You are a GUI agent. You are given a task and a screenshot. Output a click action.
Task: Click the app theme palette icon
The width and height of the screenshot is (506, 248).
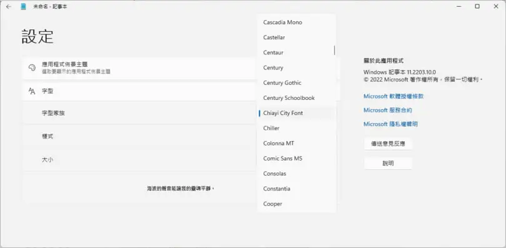[32, 67]
